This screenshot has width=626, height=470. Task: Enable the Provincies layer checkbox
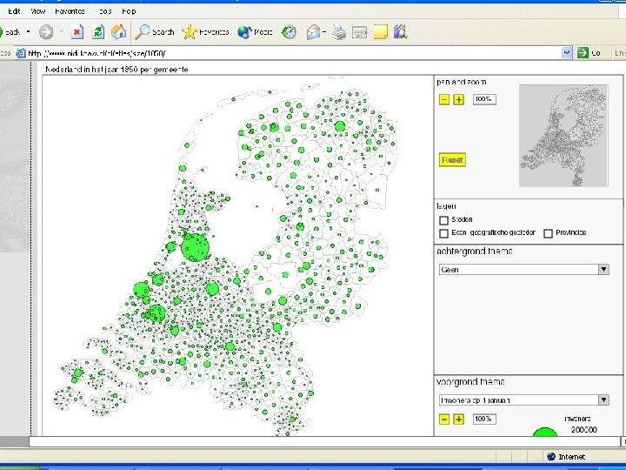(x=548, y=233)
